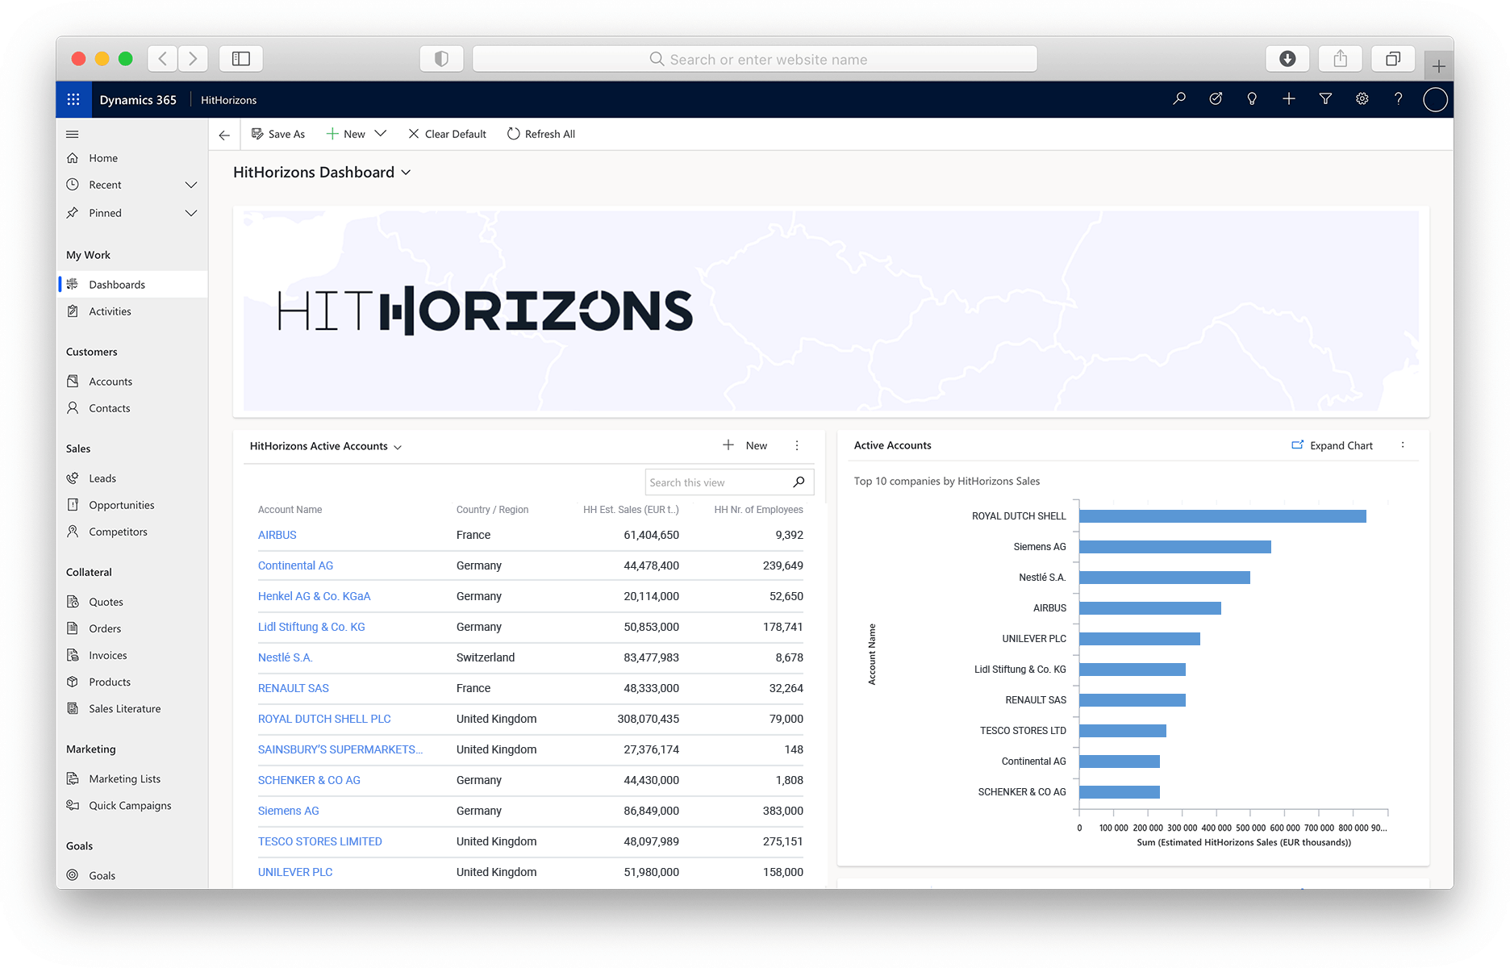Image resolution: width=1510 pixels, height=968 pixels.
Task: Click Refresh All command
Action: (x=541, y=134)
